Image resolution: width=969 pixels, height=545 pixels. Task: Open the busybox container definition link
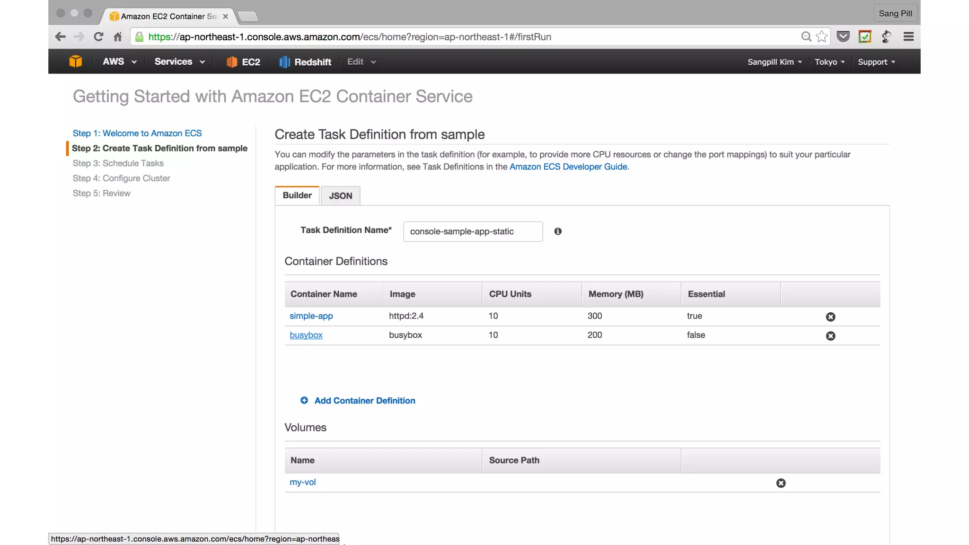click(x=306, y=335)
